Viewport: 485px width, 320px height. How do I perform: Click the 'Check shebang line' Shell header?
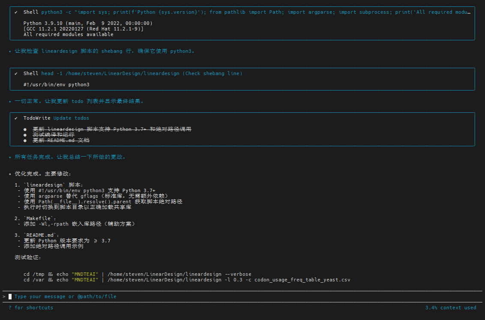pyautogui.click(x=141, y=74)
